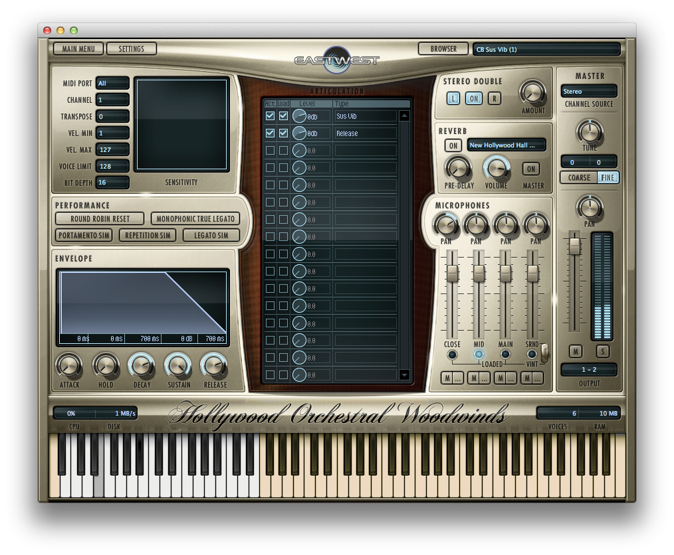Click the Close microphone fader
Screen dimensions: 674x555
(452, 273)
